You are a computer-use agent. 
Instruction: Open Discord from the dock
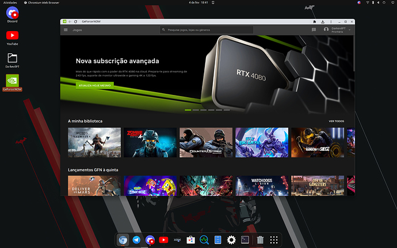[x=150, y=239]
